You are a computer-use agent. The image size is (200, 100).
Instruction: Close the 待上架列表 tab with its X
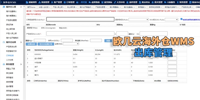click(76, 7)
